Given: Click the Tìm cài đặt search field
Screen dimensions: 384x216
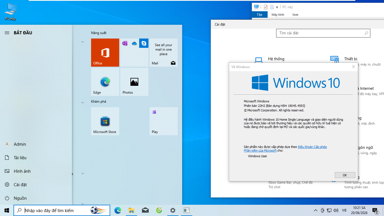Looking at the screenshot, I should [x=323, y=33].
